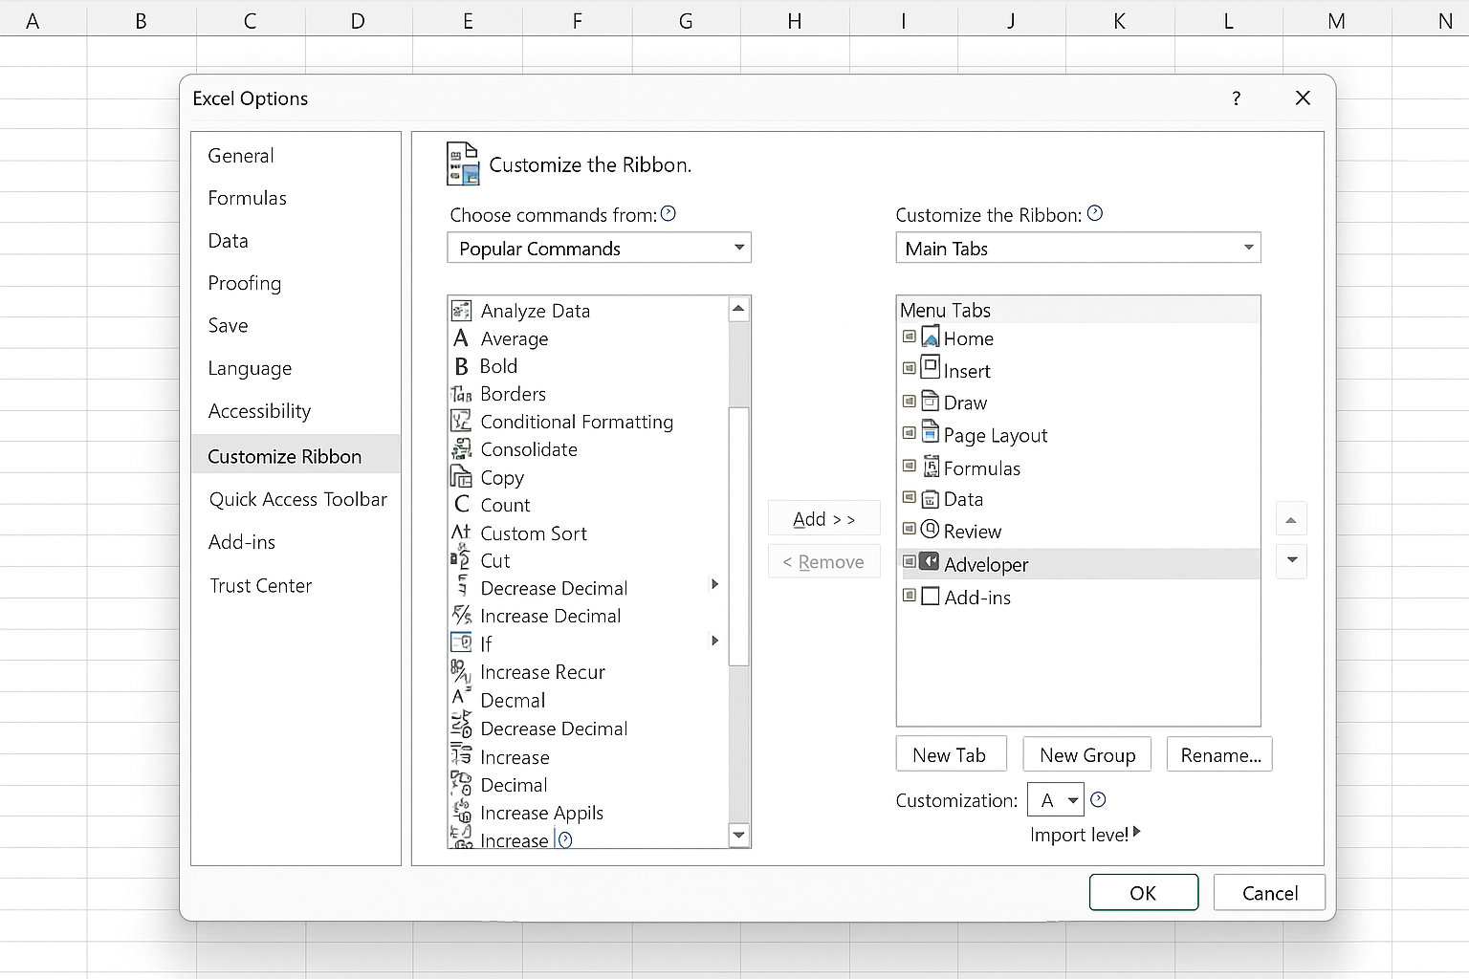The width and height of the screenshot is (1469, 979).
Task: Click the Insert tab icon in ribbon tree
Action: pos(931,366)
